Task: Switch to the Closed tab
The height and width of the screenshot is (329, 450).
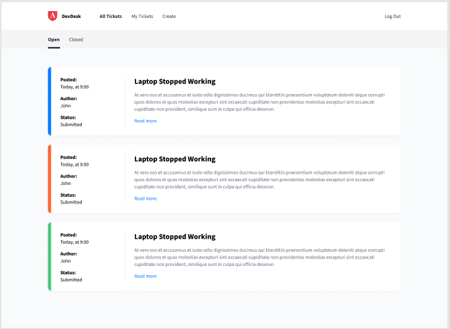Action: coord(76,40)
